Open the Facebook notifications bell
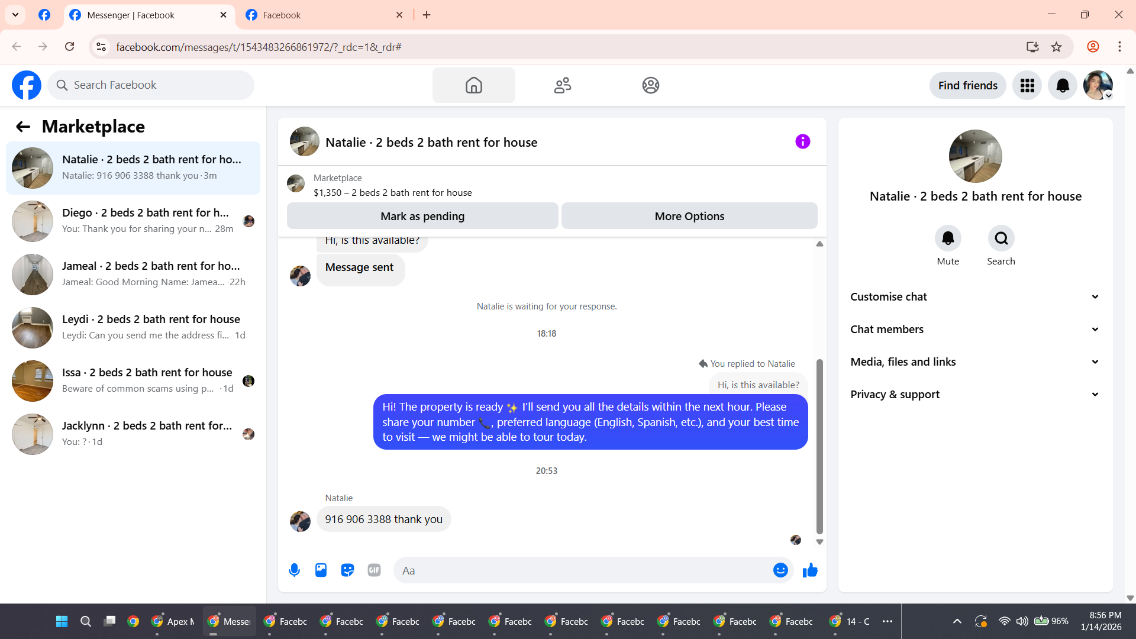 click(x=1062, y=85)
